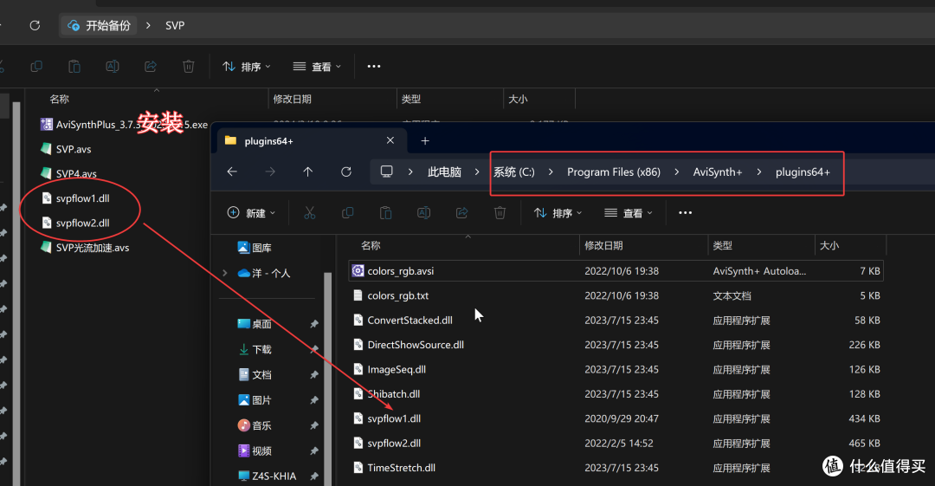Select colors_rgb.avsi file
935x486 pixels.
pyautogui.click(x=616, y=270)
